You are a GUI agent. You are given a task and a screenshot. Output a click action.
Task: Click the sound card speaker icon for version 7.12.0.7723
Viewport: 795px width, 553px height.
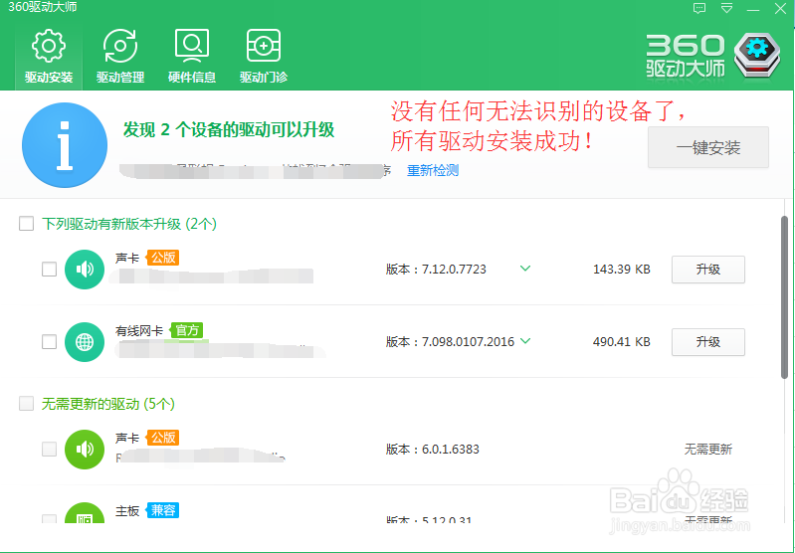coord(85,270)
